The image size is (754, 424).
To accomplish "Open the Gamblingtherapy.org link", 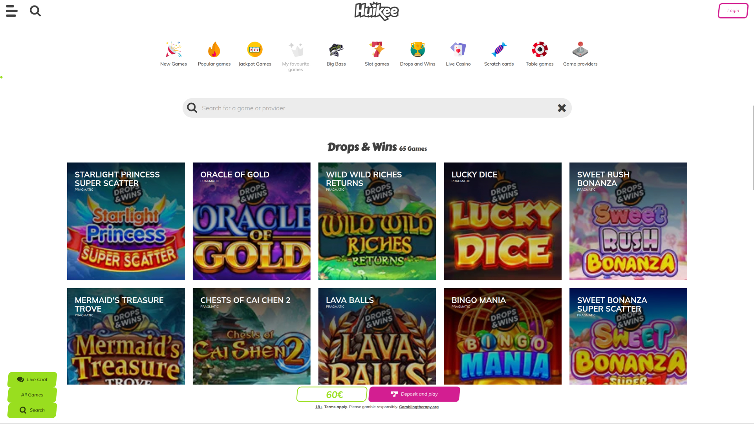I will click(x=419, y=407).
